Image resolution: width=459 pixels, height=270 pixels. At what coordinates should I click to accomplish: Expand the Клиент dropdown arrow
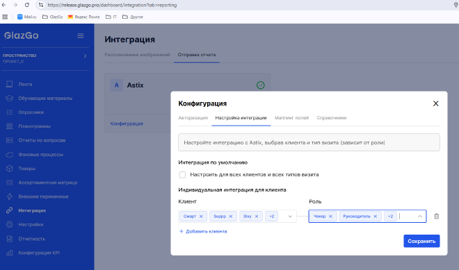point(290,217)
